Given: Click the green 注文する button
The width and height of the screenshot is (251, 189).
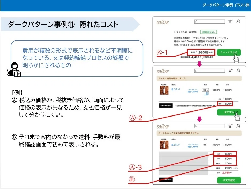Looking at the screenshot, I should point(229,112).
